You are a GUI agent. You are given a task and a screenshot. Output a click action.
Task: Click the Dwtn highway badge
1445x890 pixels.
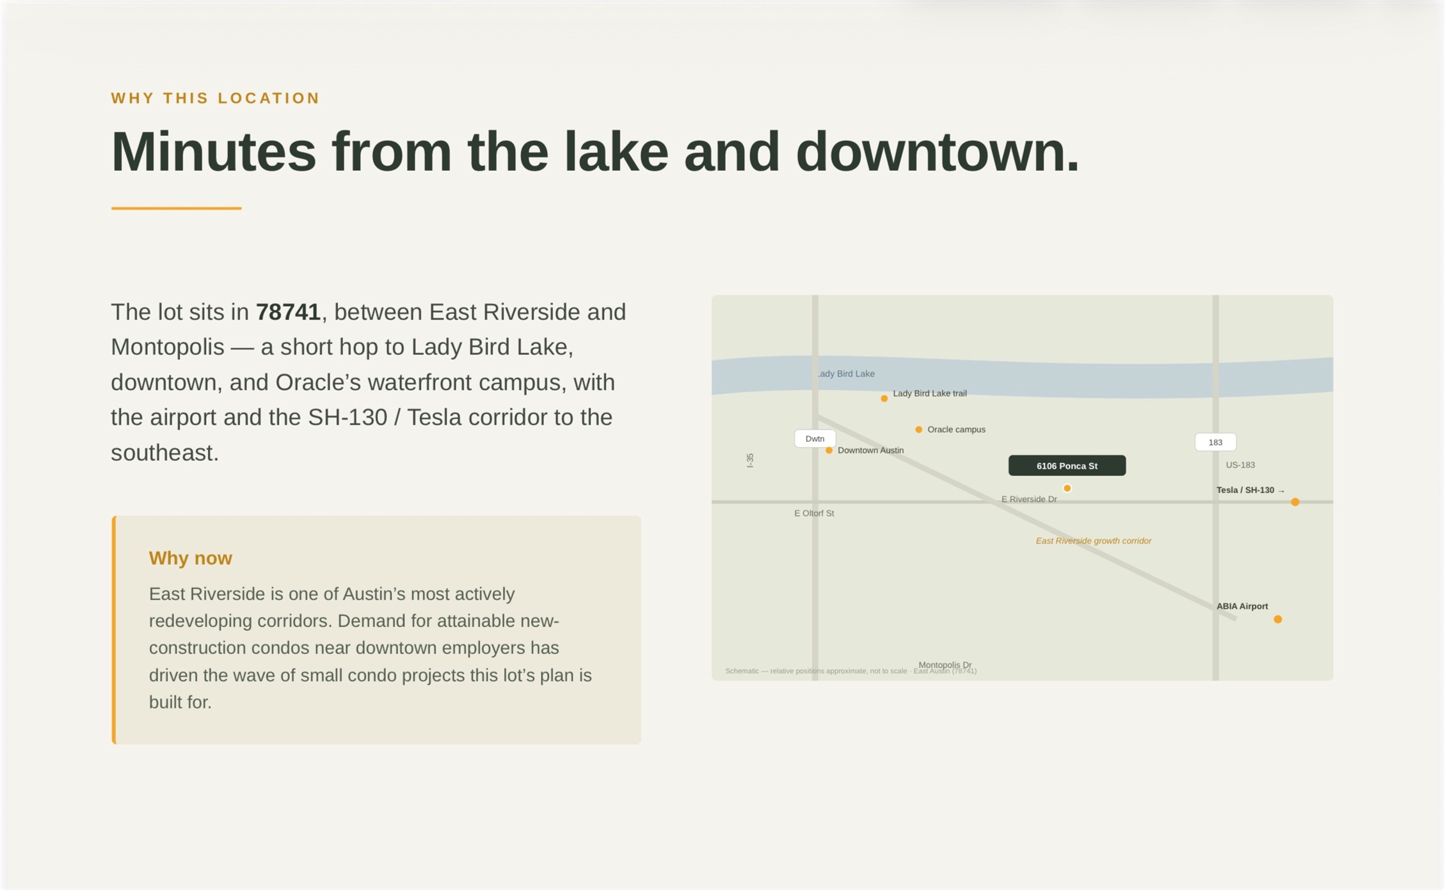pos(815,439)
